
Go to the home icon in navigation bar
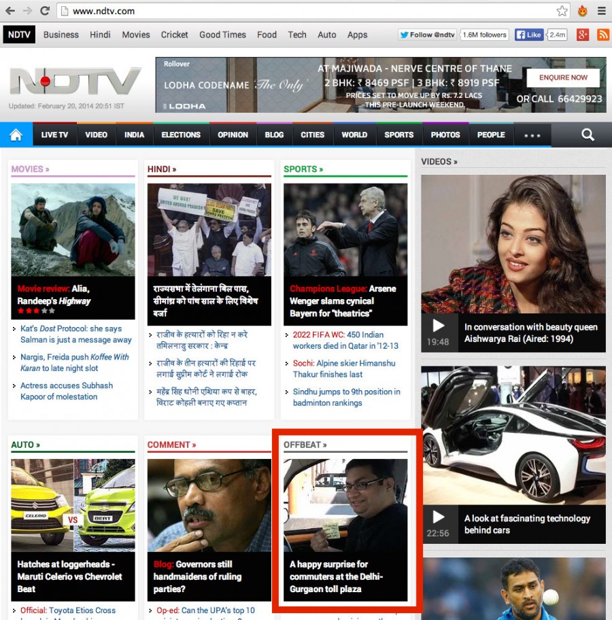coord(16,135)
